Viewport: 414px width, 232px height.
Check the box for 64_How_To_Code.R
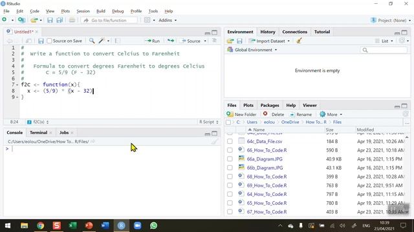[230, 194]
